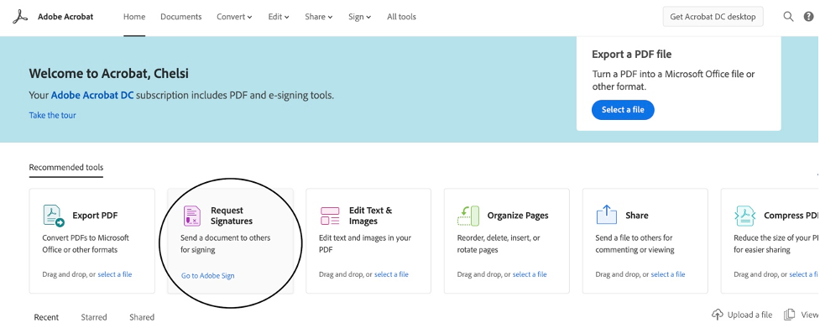Click the Adobe Acrobat DC link

point(92,96)
